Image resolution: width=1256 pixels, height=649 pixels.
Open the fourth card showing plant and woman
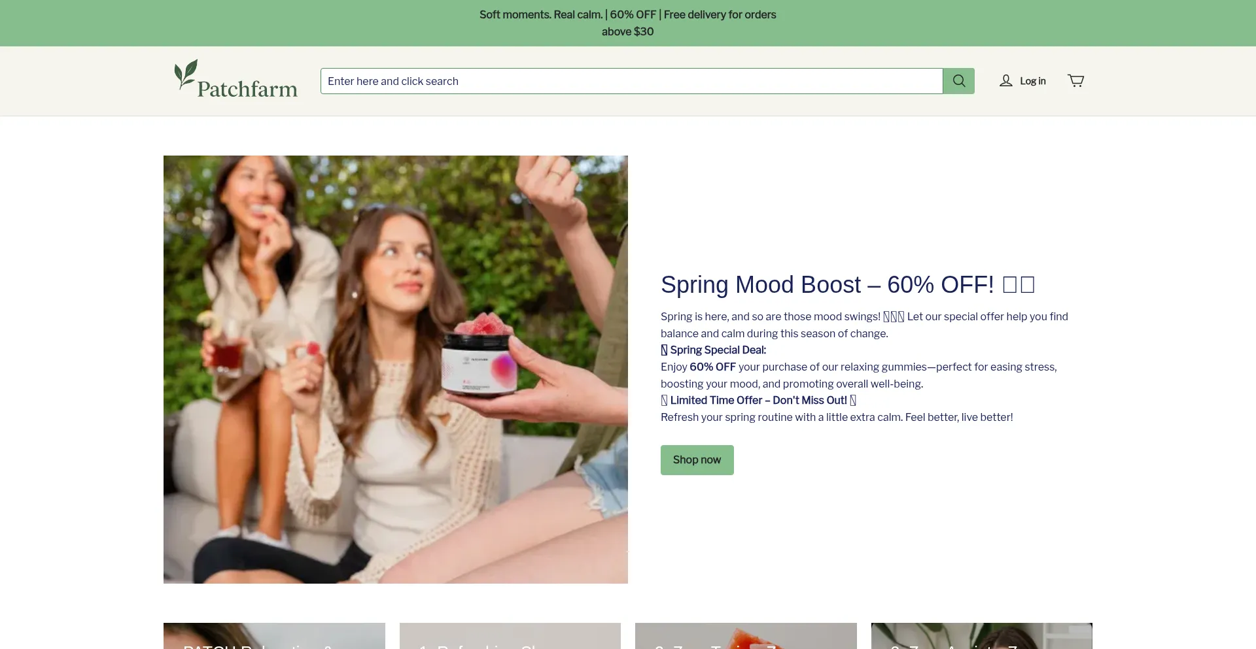tap(981, 636)
